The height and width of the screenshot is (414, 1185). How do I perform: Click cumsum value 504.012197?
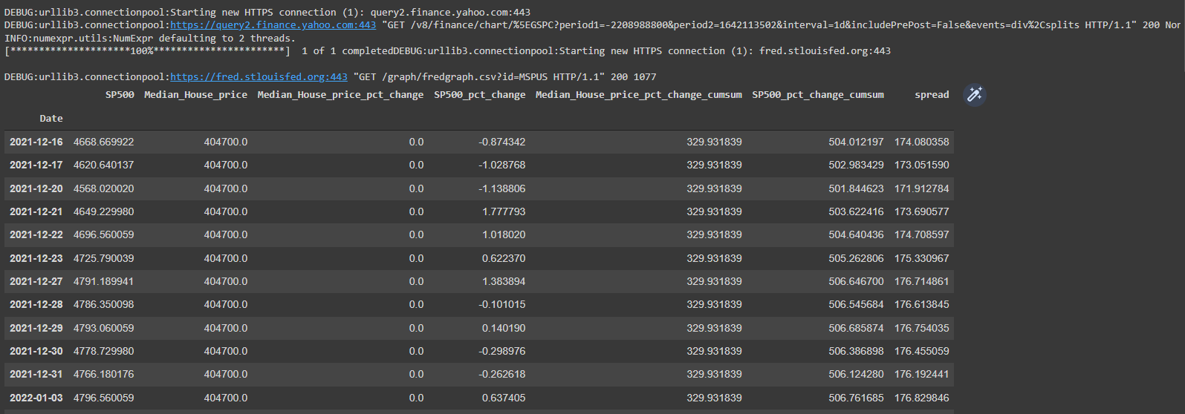(x=856, y=142)
